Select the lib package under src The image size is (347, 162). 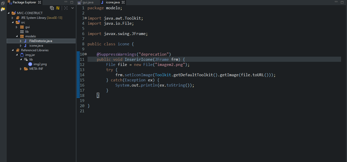tap(27, 32)
